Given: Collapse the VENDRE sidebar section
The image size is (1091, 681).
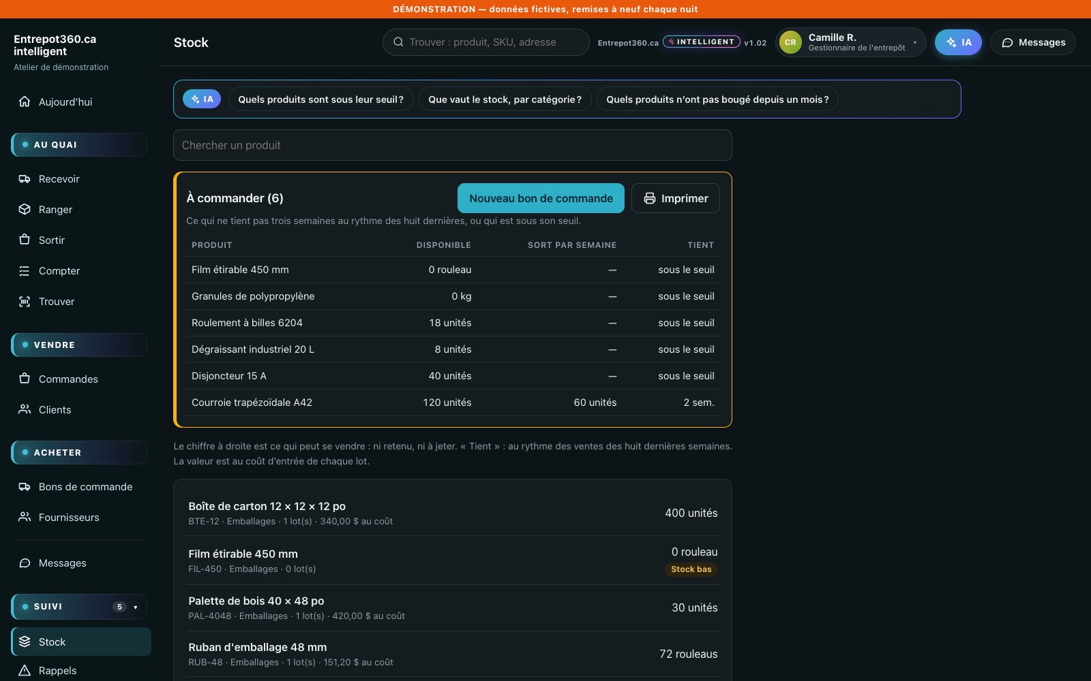Looking at the screenshot, I should click(79, 345).
